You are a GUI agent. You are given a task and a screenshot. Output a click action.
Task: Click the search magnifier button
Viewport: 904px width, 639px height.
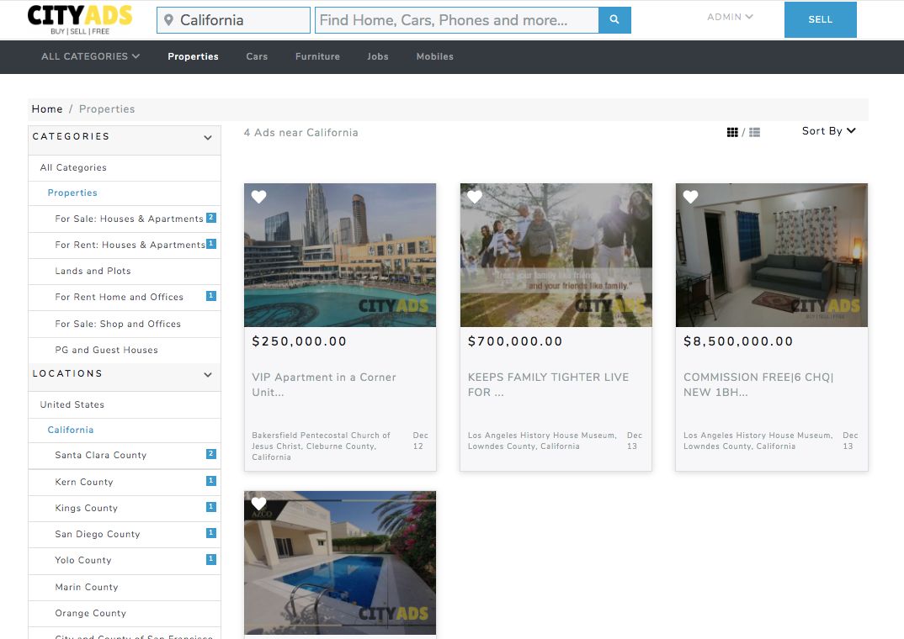click(x=614, y=20)
